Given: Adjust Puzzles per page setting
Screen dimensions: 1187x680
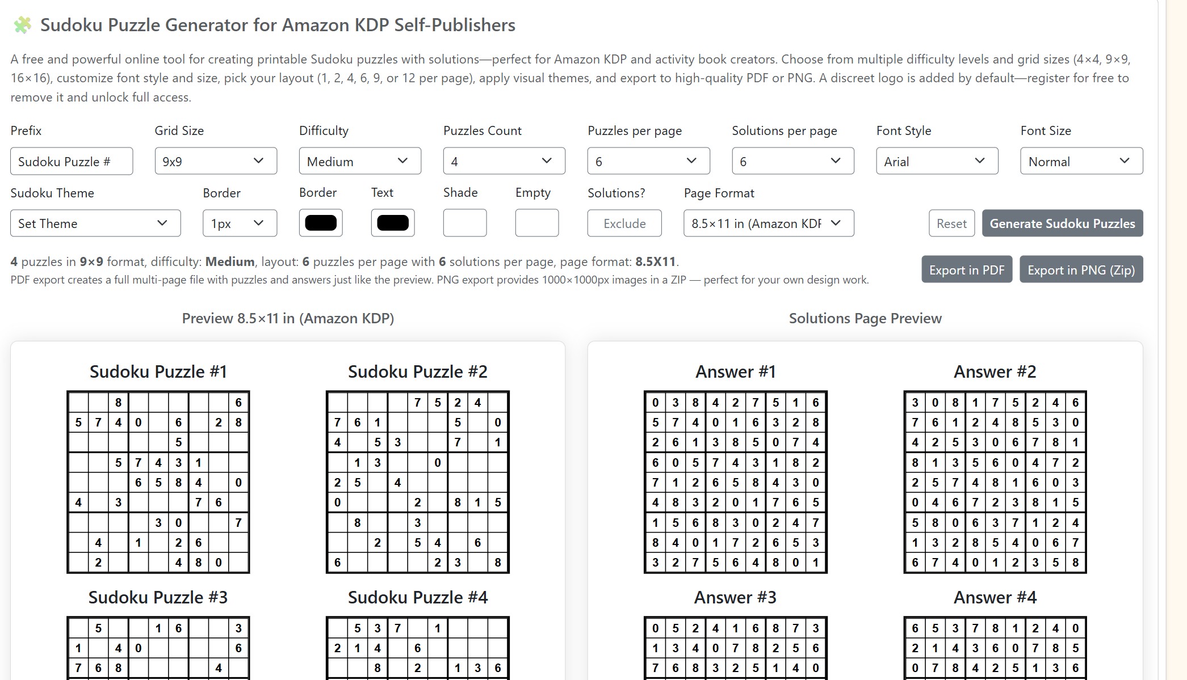Looking at the screenshot, I should coord(648,161).
